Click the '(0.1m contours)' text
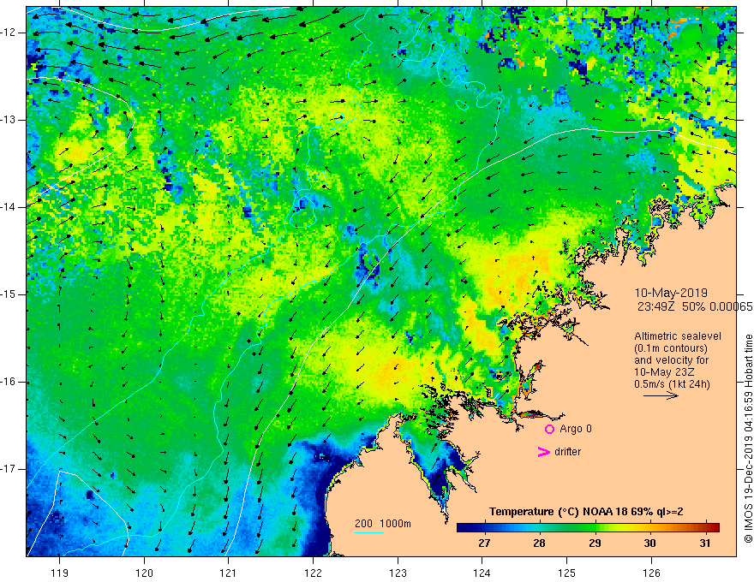Viewport: 754px width, 582px height. tap(670, 348)
